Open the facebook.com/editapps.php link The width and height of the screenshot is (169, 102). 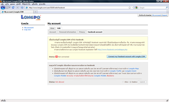(112, 49)
